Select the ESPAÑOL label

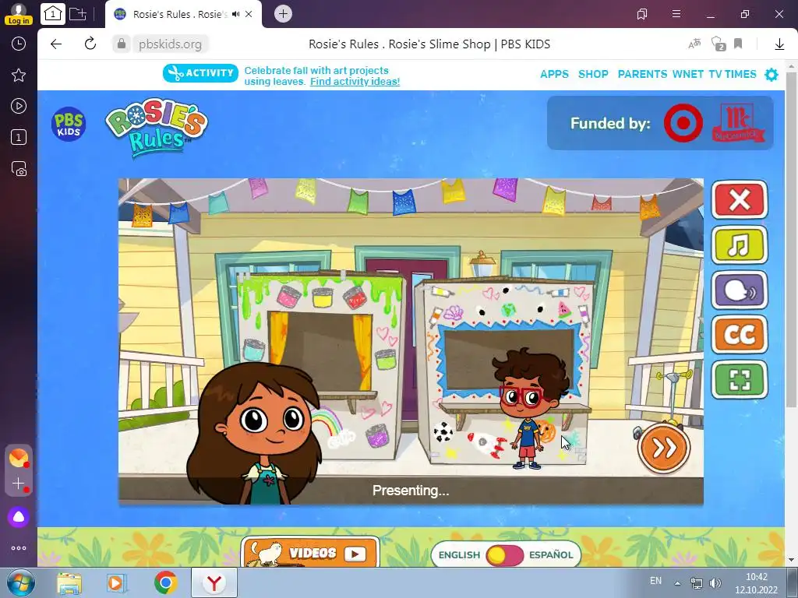551,554
